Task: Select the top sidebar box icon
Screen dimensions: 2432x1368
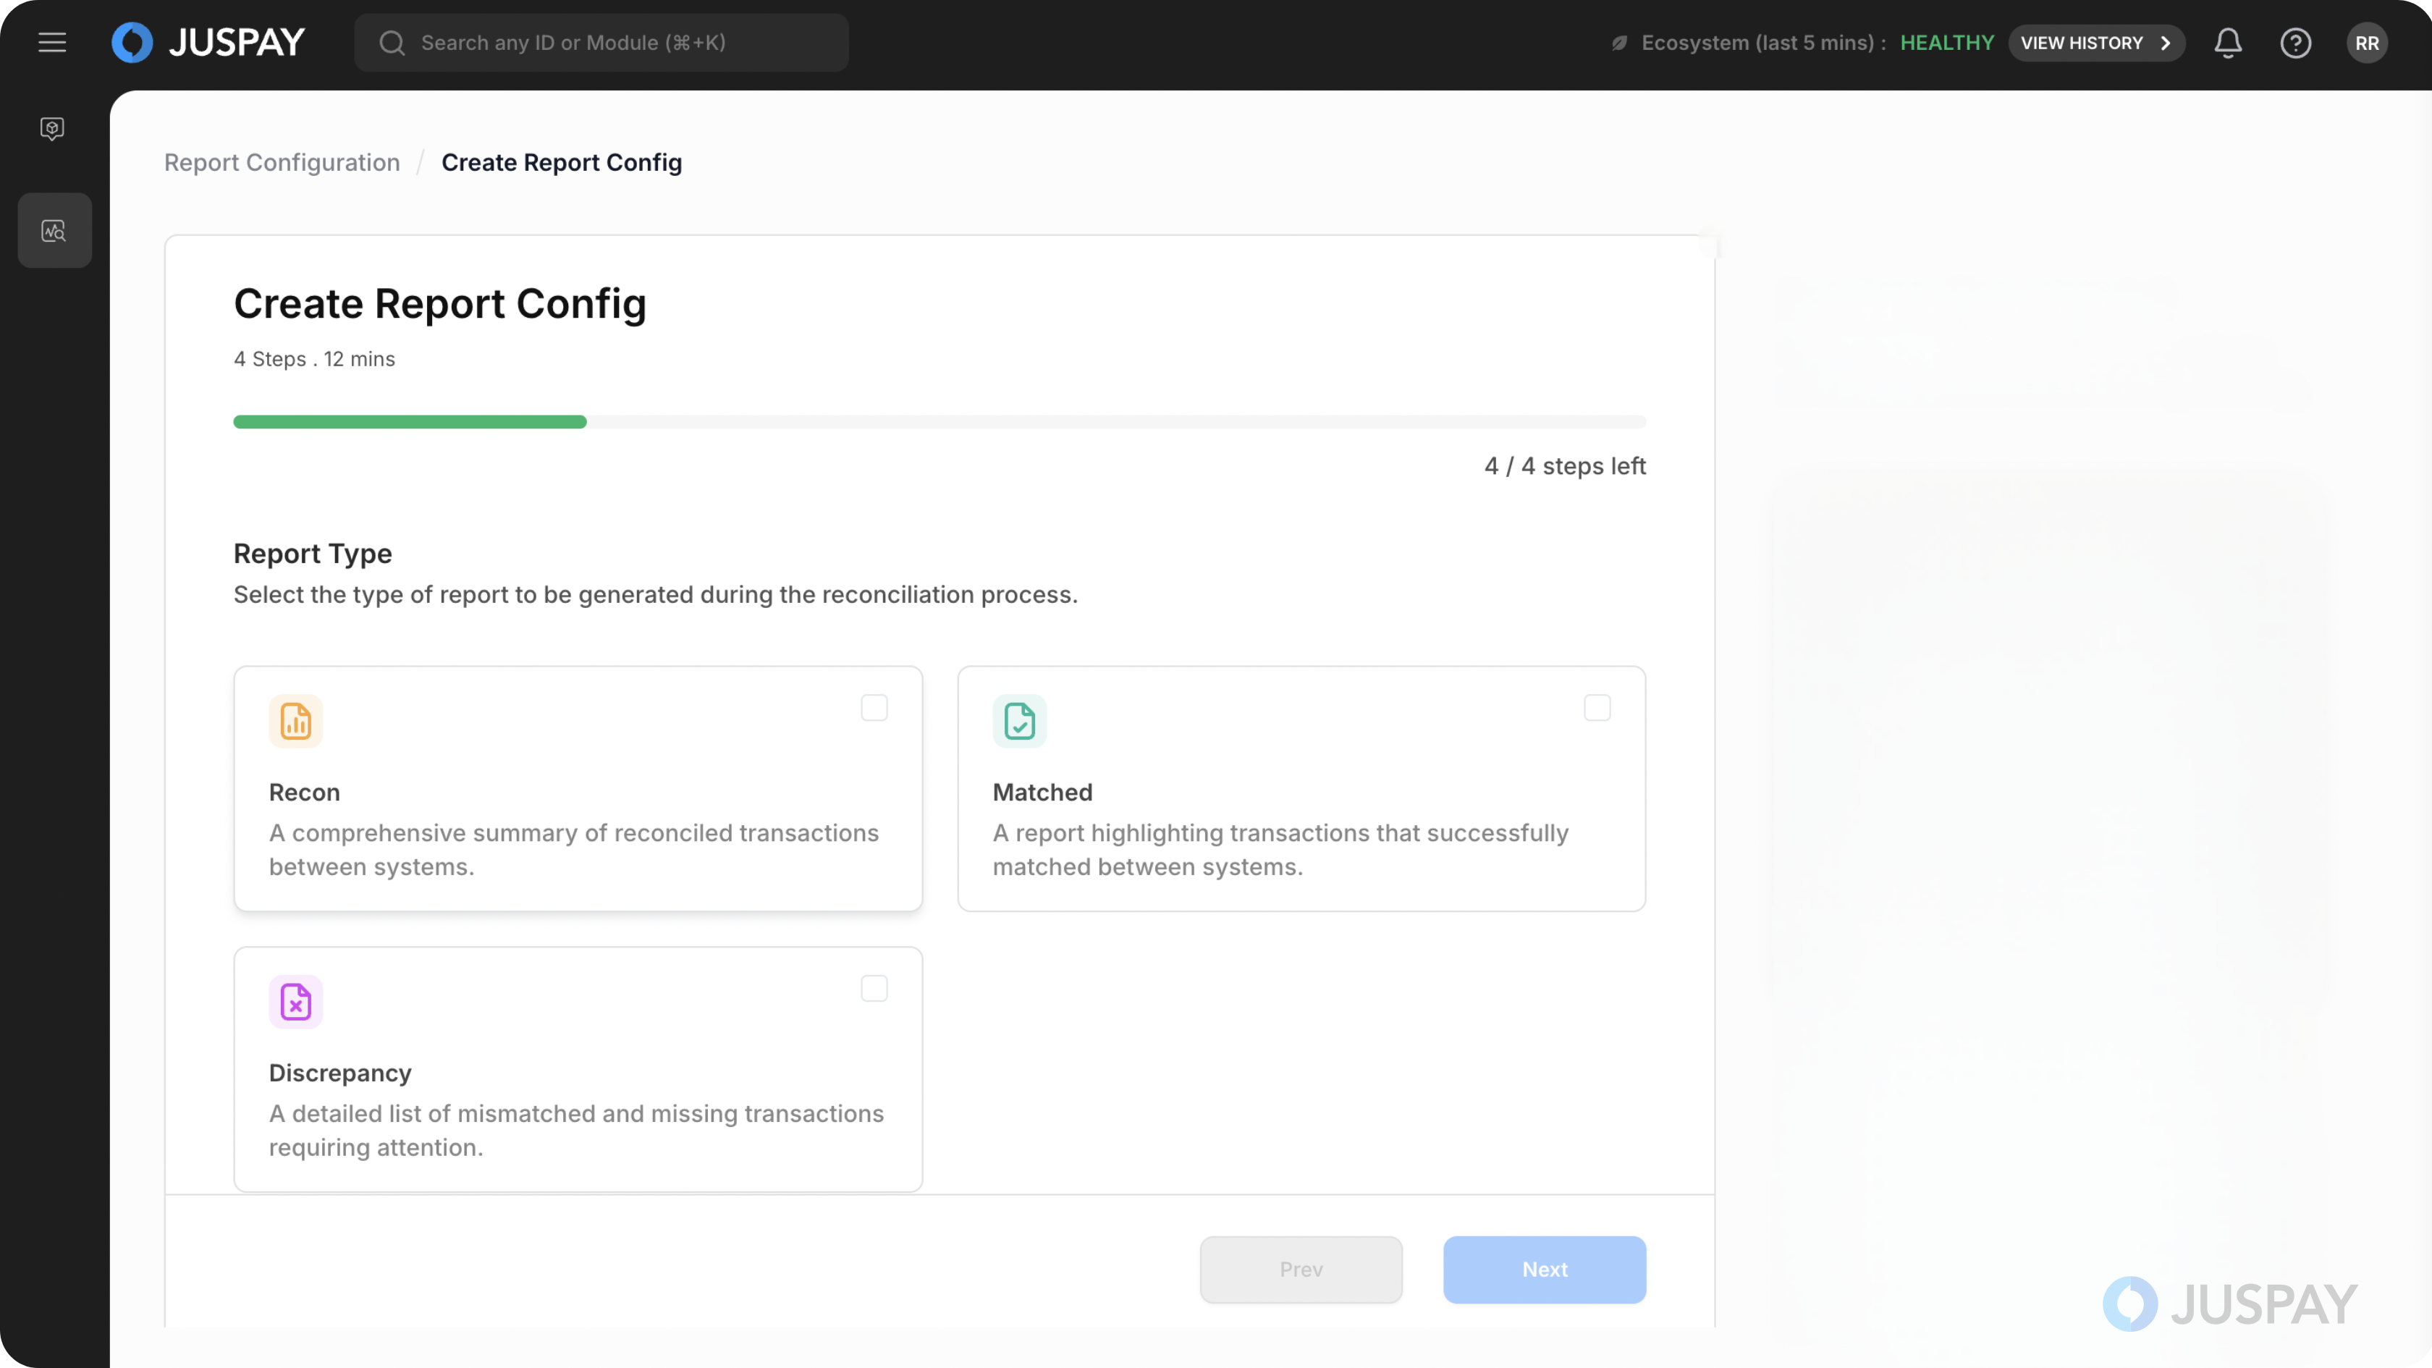Action: click(x=53, y=128)
